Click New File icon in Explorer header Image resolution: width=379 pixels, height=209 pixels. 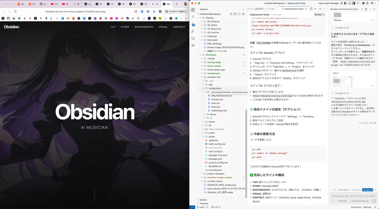click(231, 14)
